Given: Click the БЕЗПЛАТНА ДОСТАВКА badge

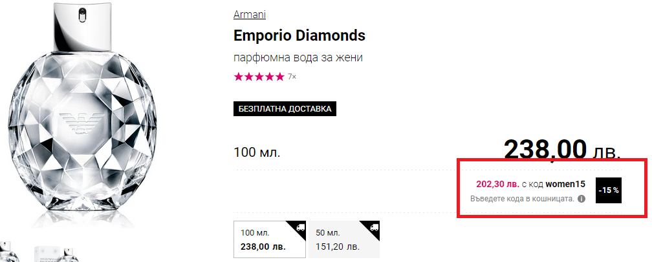Looking at the screenshot, I should coord(285,109).
